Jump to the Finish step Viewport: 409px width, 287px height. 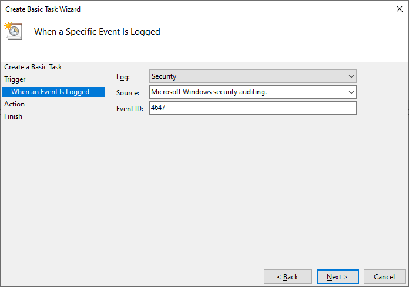(13, 116)
